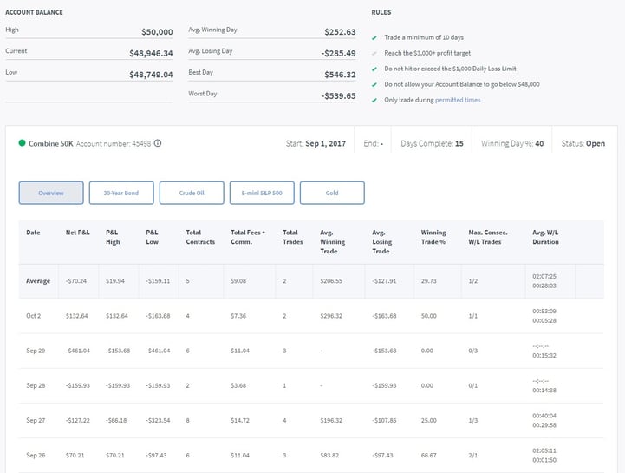Viewport: 625px width, 473px height.
Task: Click the Net P&L column header
Action: [78, 233]
